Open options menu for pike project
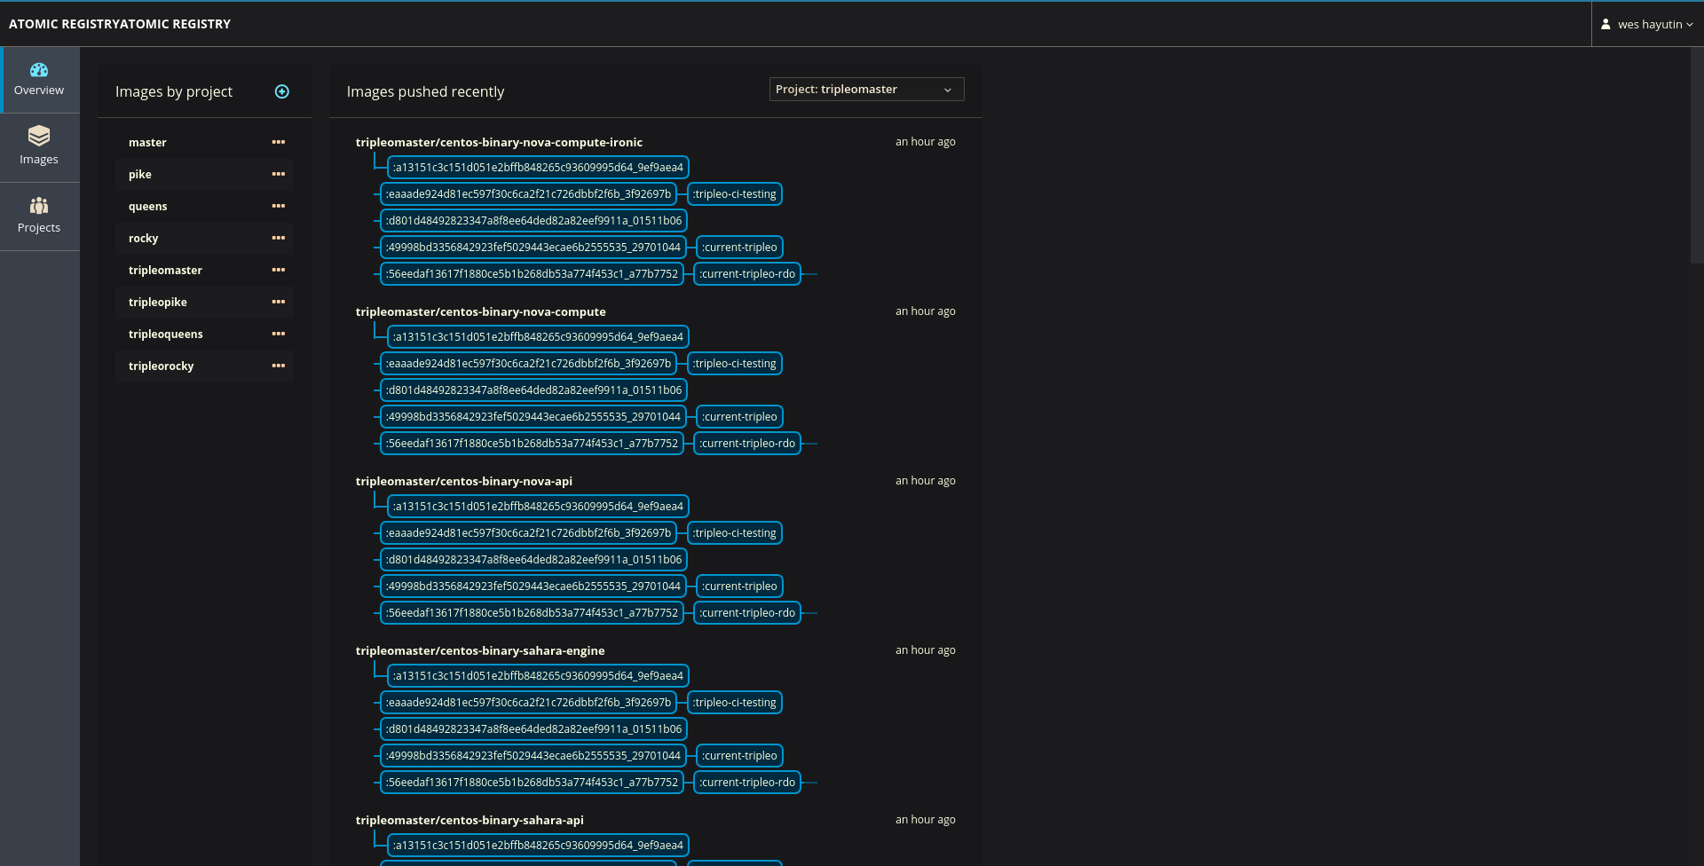The width and height of the screenshot is (1704, 866). point(279,174)
